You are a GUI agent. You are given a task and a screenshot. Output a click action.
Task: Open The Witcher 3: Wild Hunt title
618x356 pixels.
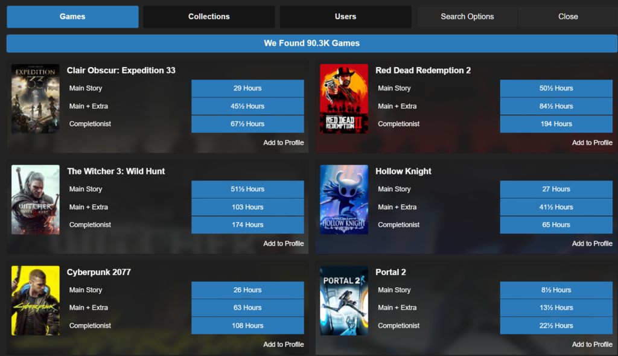[x=116, y=171]
